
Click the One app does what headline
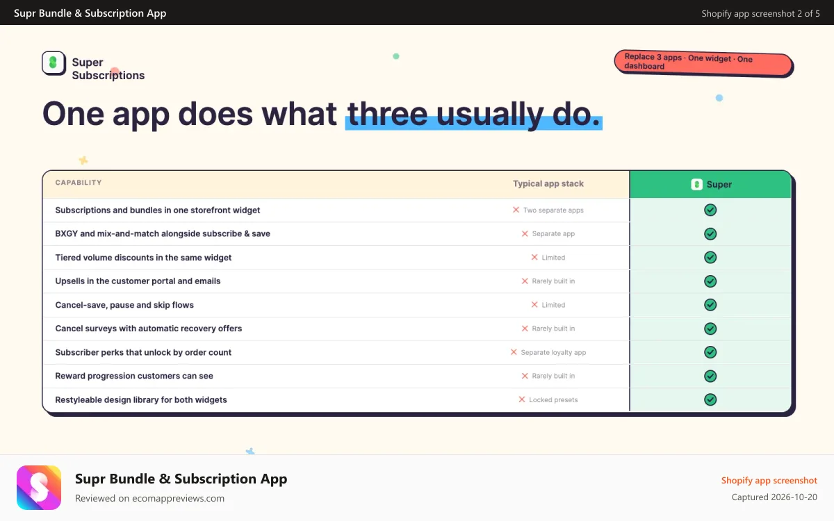pyautogui.click(x=322, y=113)
